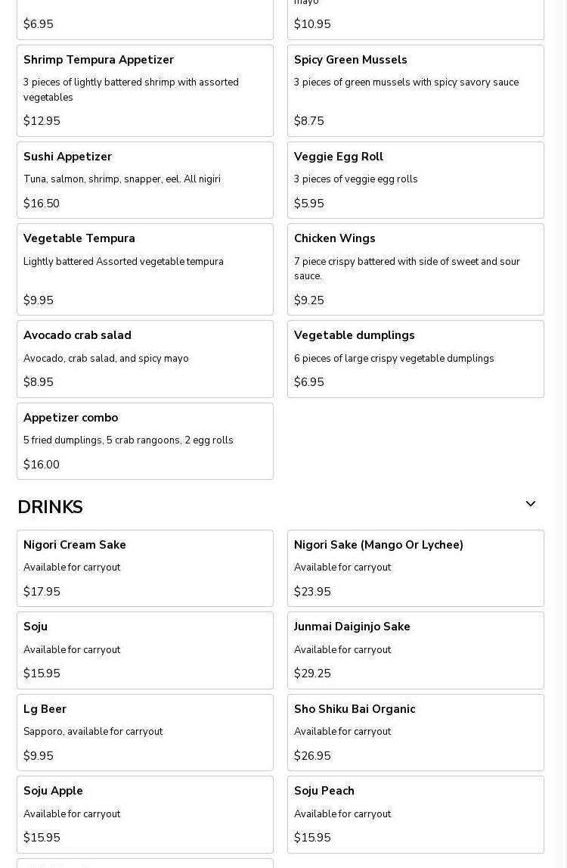
Task: Open Vegetable Tempura menu item
Action: tap(145, 269)
